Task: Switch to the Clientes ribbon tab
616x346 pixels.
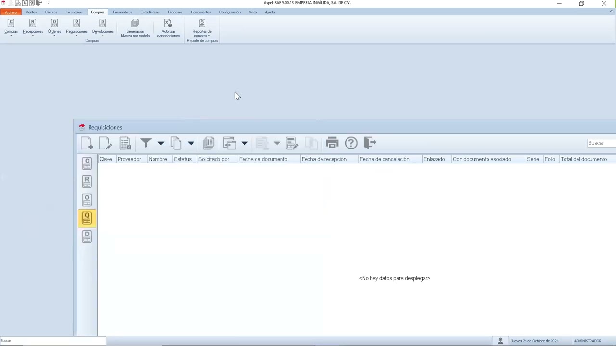Action: tap(51, 12)
